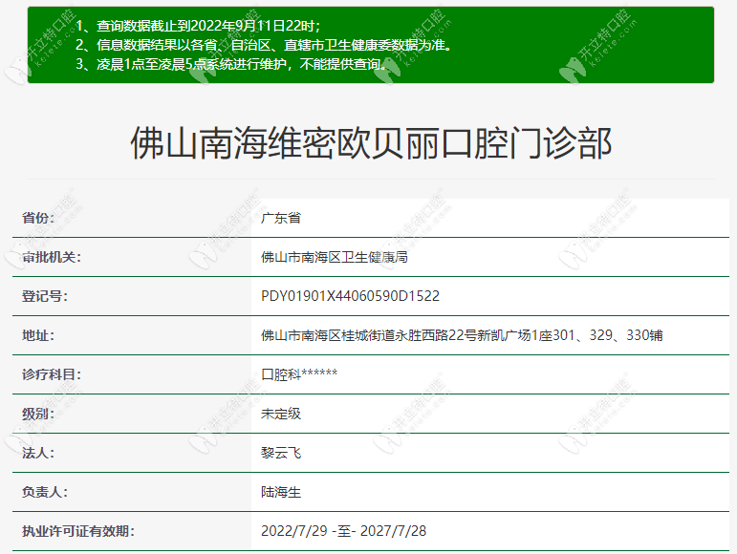Select validity period 2022/7/29 -至- 2027/7/28
The height and width of the screenshot is (554, 737).
click(343, 531)
